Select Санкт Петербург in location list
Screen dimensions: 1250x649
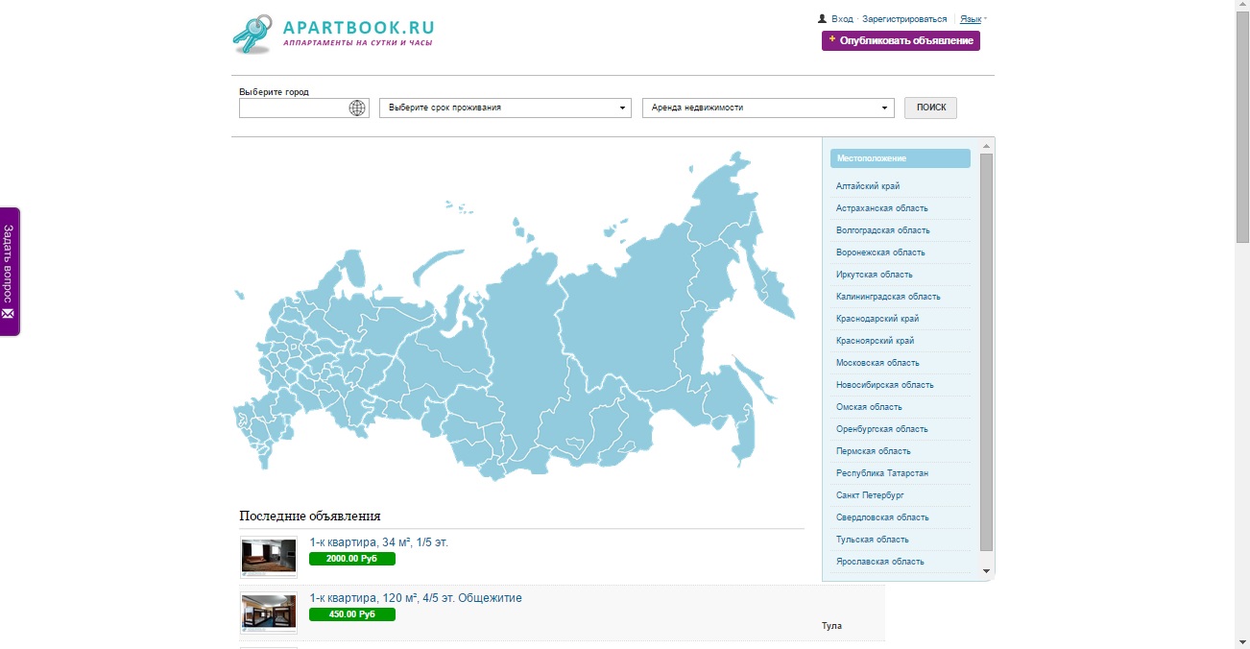pos(870,495)
